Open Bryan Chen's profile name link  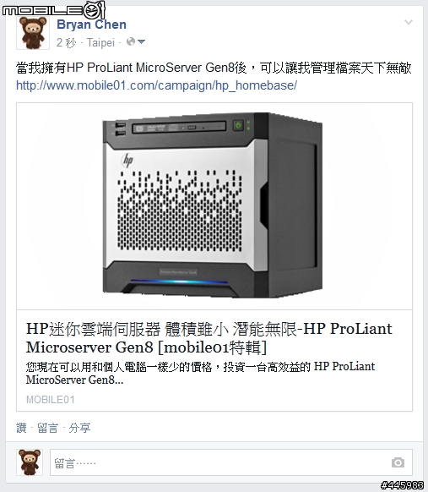91,25
